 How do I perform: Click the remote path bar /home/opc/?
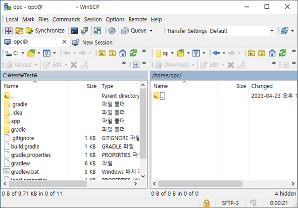(x=224, y=75)
